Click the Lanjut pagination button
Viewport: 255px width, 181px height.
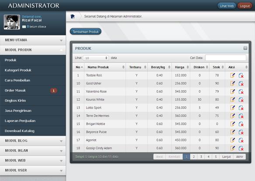226,157
